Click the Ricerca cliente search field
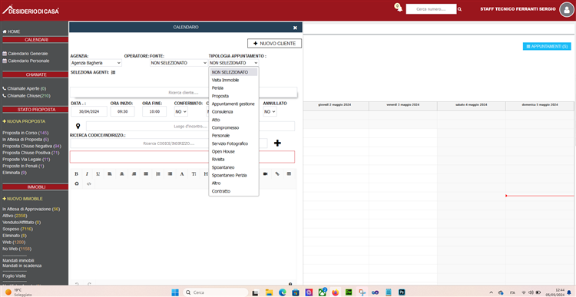 pyautogui.click(x=184, y=93)
